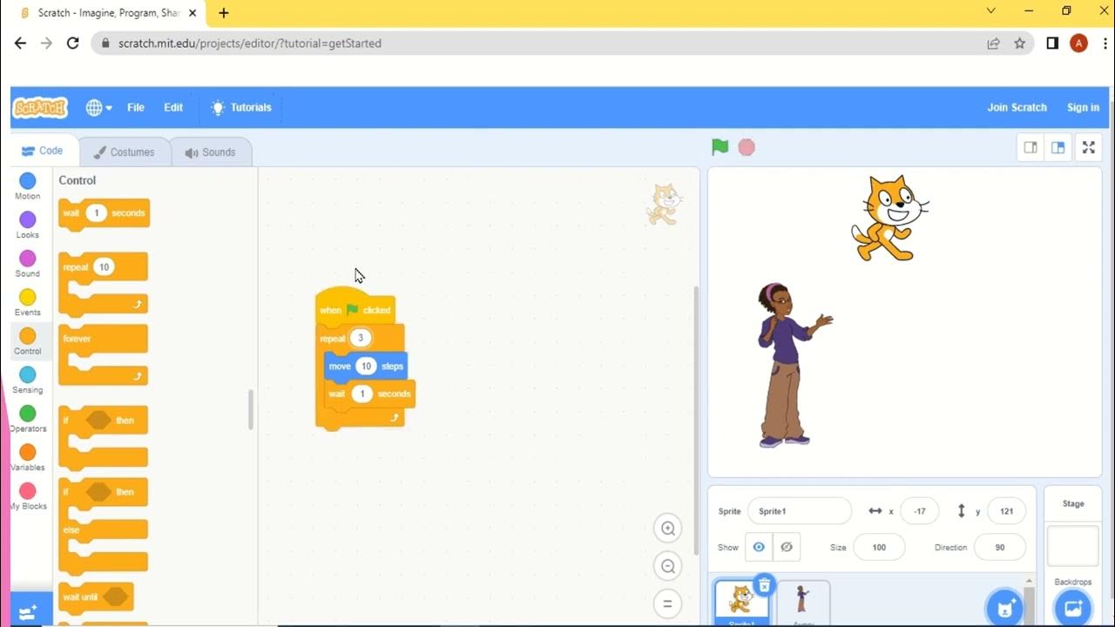Click the red stop button
This screenshot has height=627, width=1115.
point(747,147)
